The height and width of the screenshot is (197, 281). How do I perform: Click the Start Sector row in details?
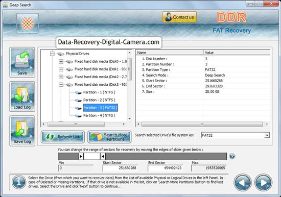coord(203,81)
